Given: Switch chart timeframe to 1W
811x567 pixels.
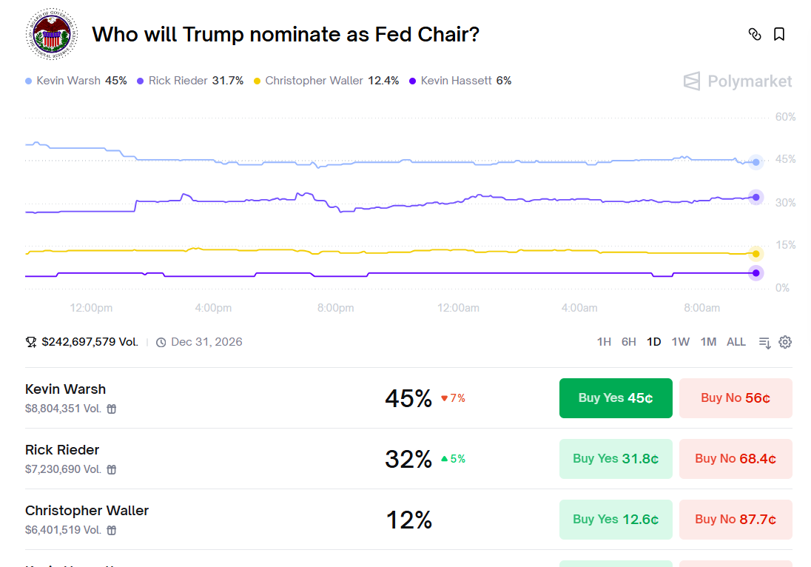Looking at the screenshot, I should (680, 341).
